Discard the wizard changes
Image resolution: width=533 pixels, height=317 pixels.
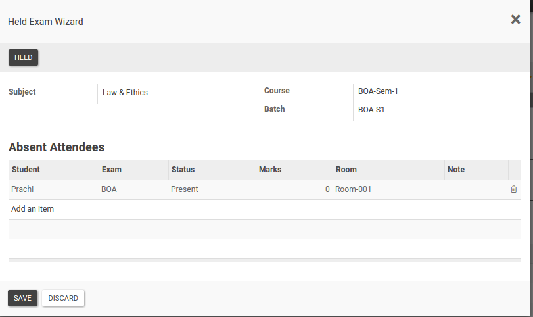(x=63, y=298)
